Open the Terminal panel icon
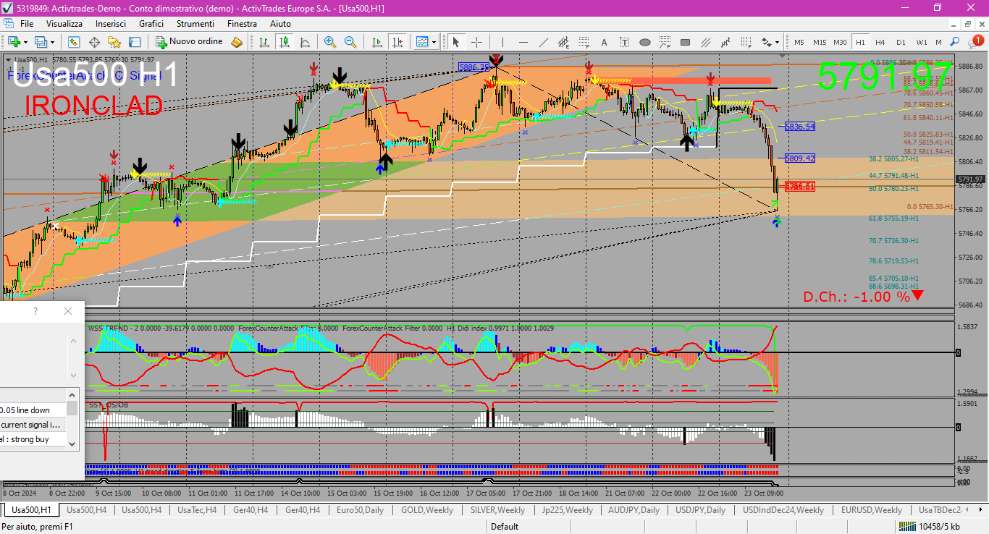The image size is (989, 534). (x=135, y=42)
